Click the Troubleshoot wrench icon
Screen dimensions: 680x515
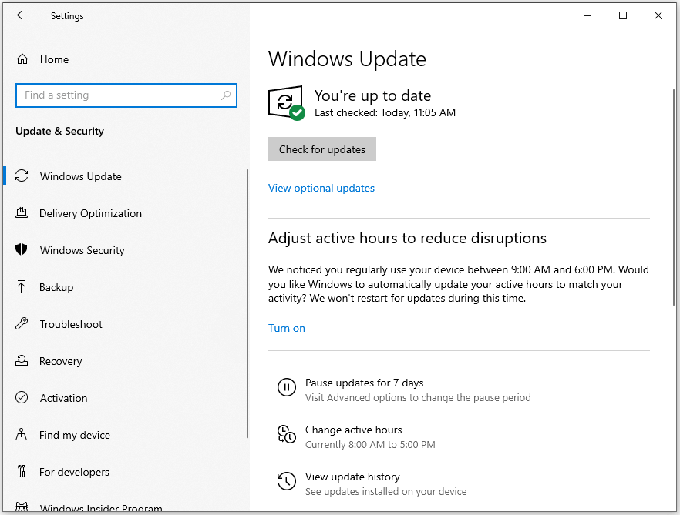[22, 323]
